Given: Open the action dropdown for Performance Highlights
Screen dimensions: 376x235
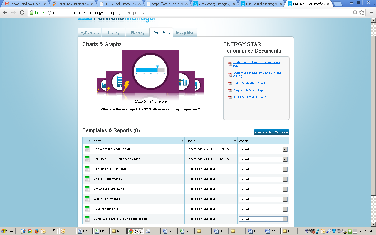Looking at the screenshot, I should [x=263, y=169].
